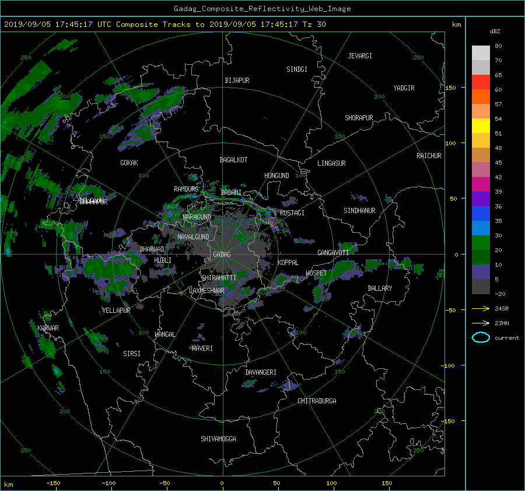The width and height of the screenshot is (525, 491).
Task: Click the NAVALGUND city label
Action: pos(193,237)
